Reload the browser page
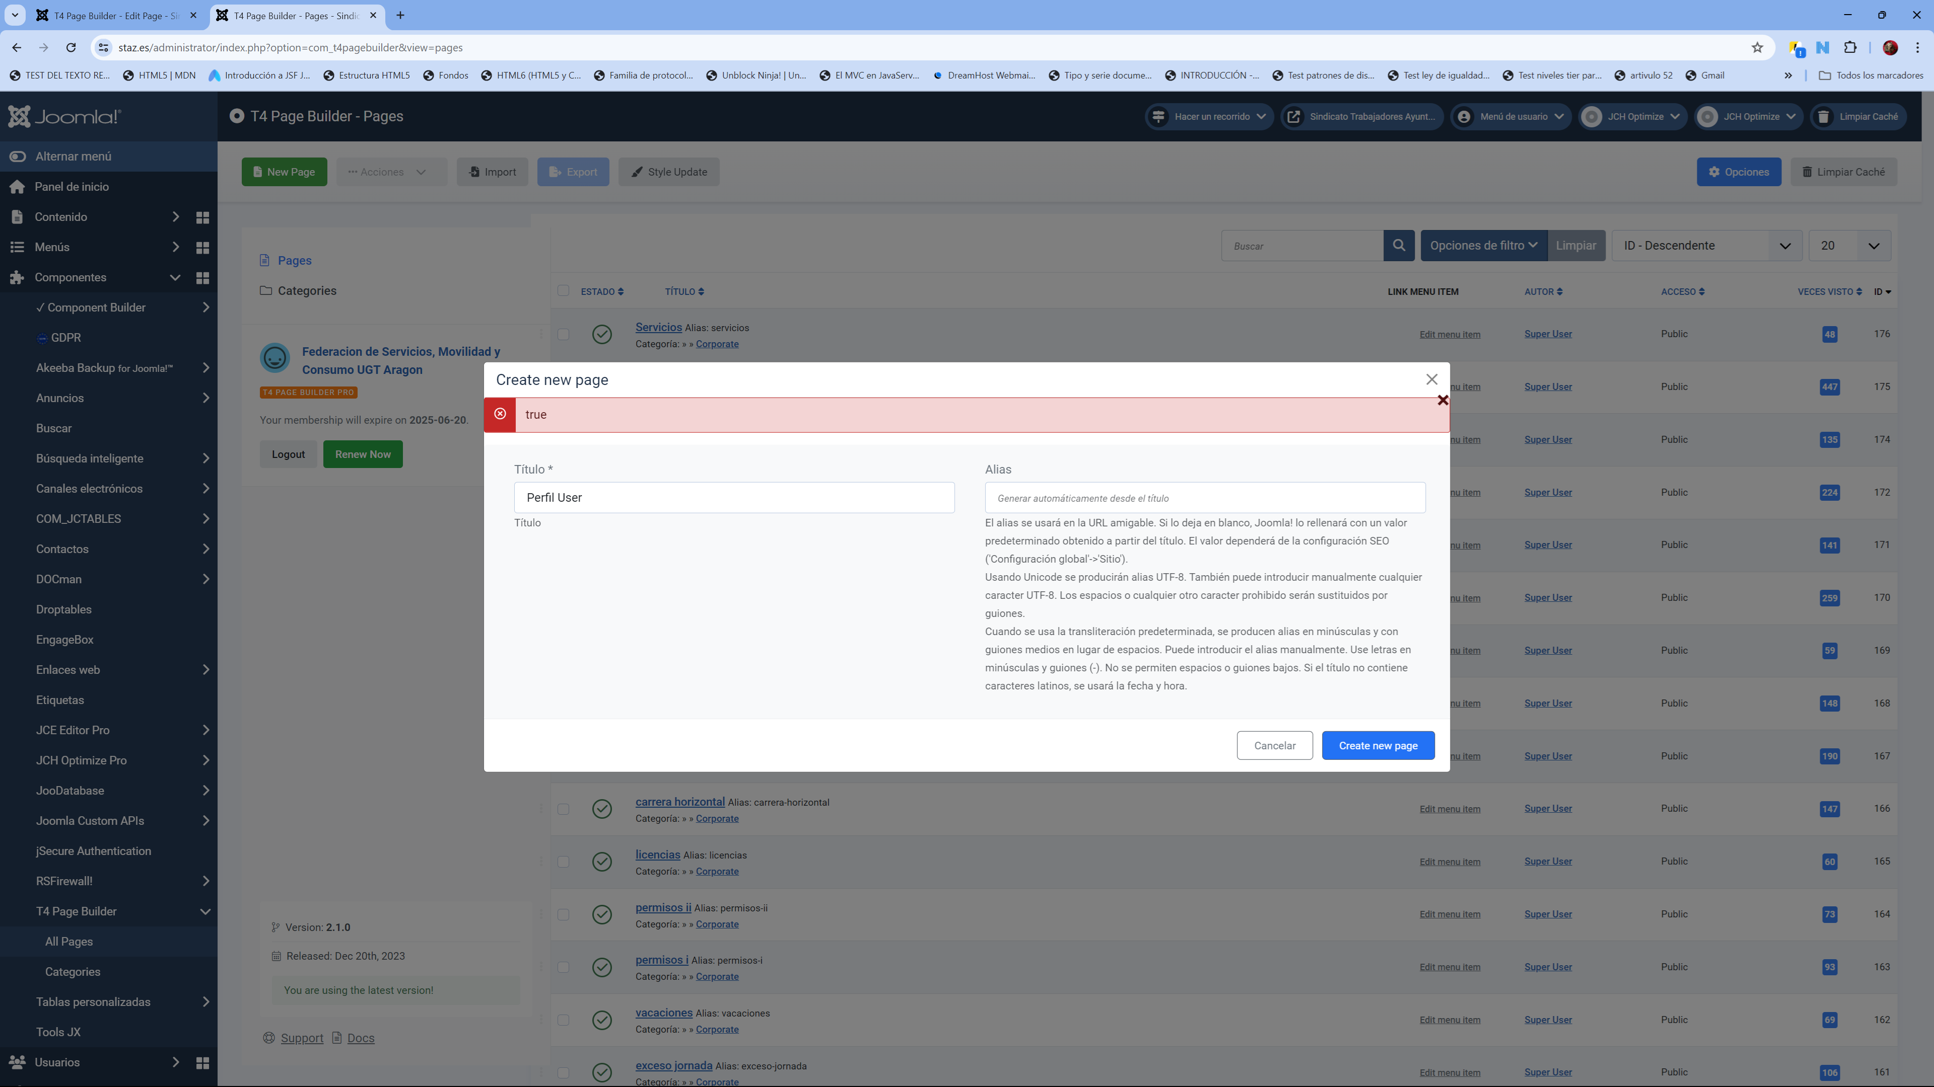1934x1087 pixels. [71, 47]
